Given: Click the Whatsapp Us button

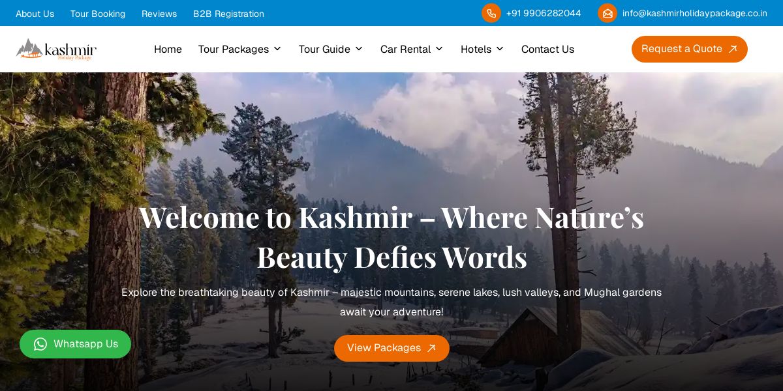Looking at the screenshot, I should tap(75, 344).
